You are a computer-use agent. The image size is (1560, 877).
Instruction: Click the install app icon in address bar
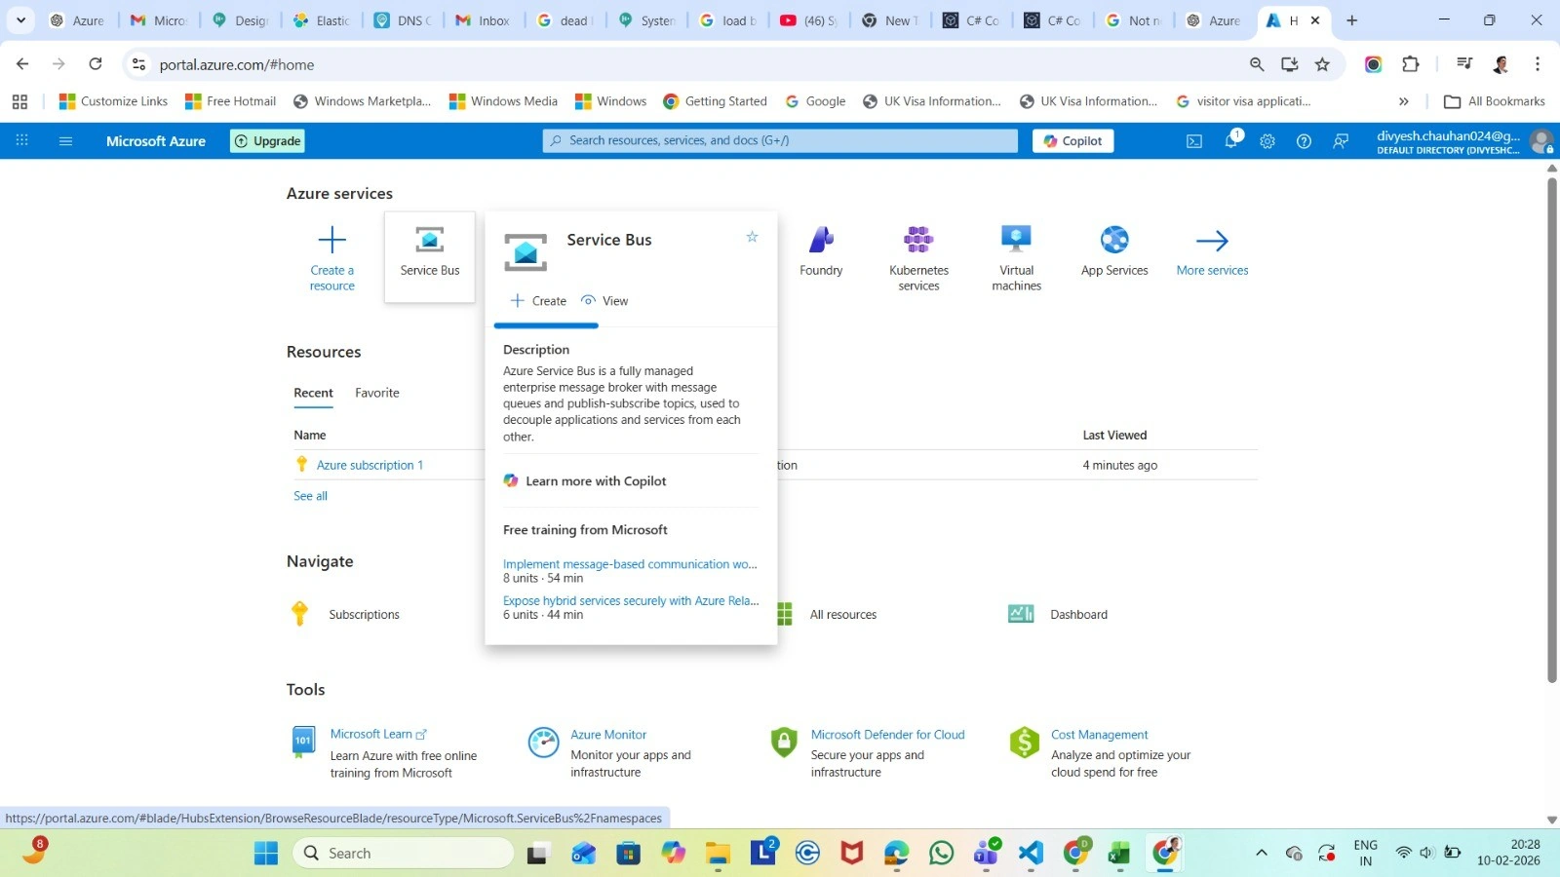[x=1289, y=64]
